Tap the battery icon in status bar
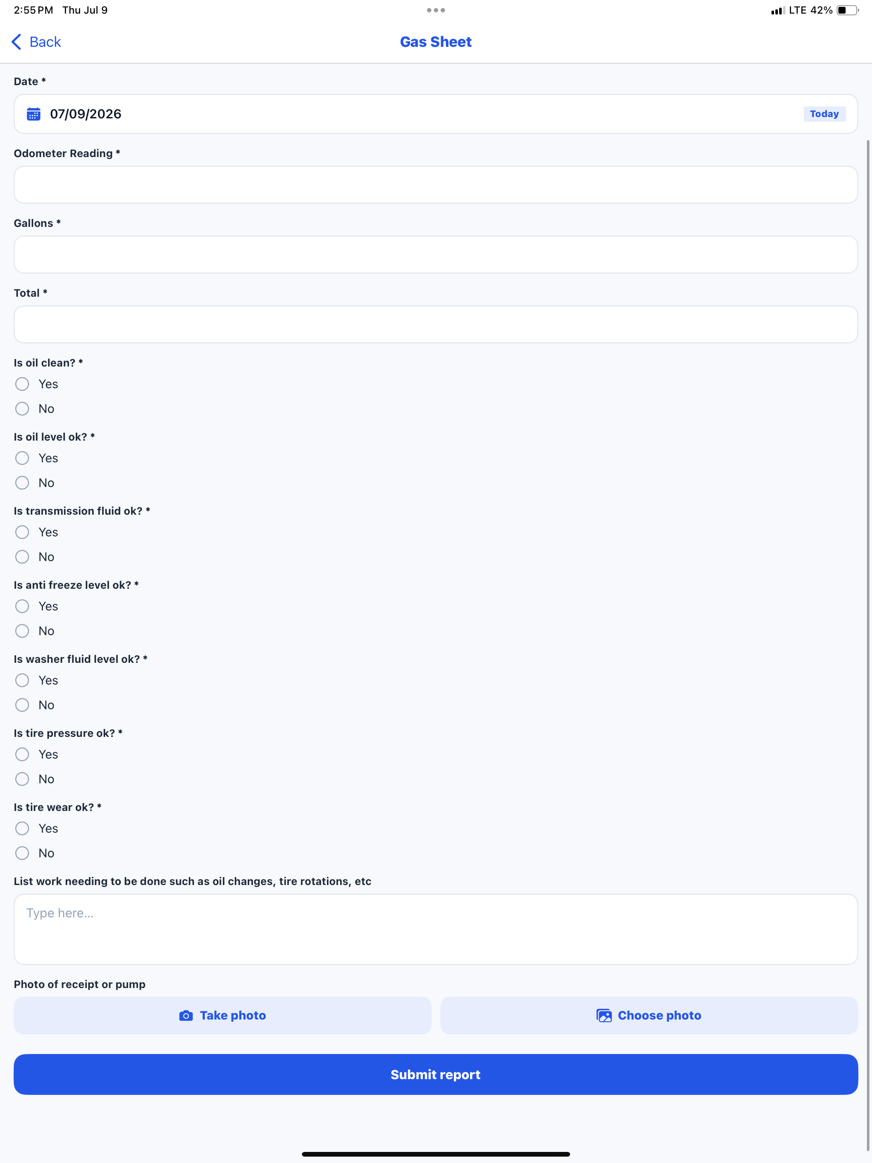This screenshot has height=1163, width=872. [x=847, y=10]
